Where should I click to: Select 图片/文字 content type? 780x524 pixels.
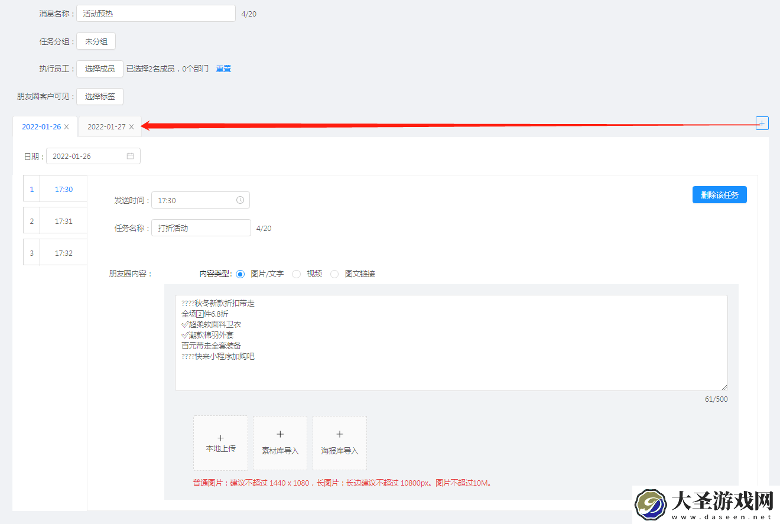240,274
